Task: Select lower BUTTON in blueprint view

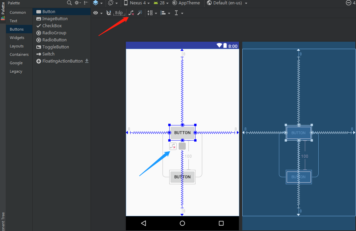Action: pos(298,177)
